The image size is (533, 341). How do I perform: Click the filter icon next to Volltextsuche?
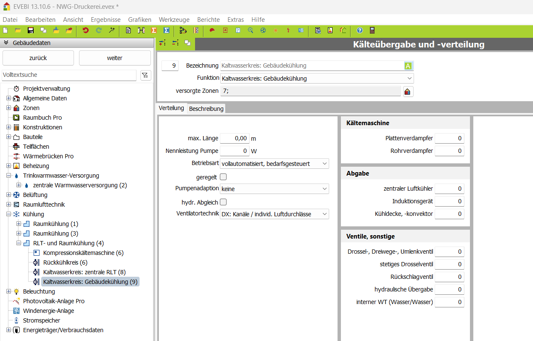tap(145, 75)
